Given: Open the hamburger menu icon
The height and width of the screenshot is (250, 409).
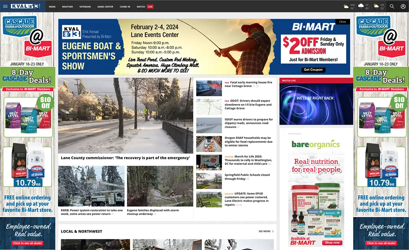Looking at the screenshot, I should click(5, 6).
